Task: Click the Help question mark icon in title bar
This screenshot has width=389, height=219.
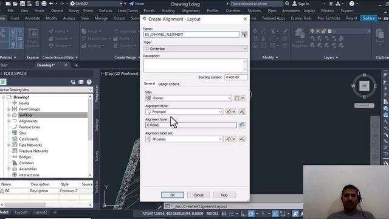Action: [352, 4]
